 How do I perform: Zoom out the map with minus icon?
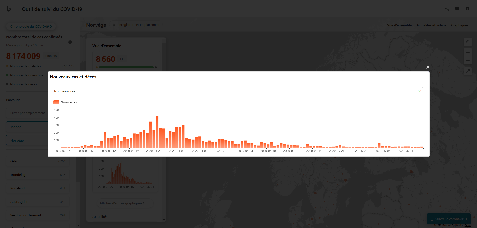click(x=468, y=60)
